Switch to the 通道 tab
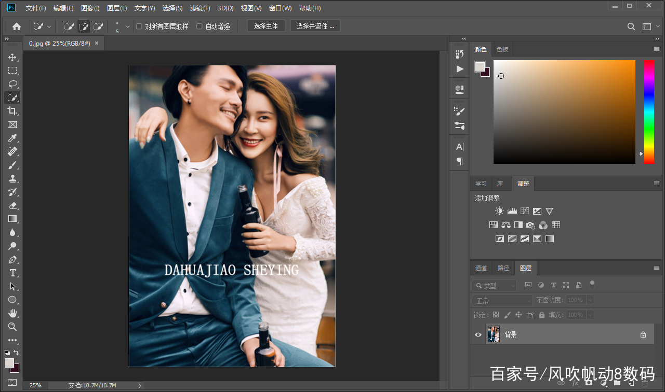The height and width of the screenshot is (392, 665). pyautogui.click(x=481, y=268)
